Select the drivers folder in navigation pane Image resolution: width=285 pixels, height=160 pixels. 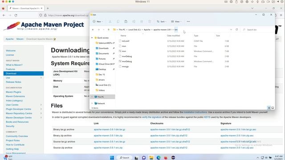(x=102, y=80)
